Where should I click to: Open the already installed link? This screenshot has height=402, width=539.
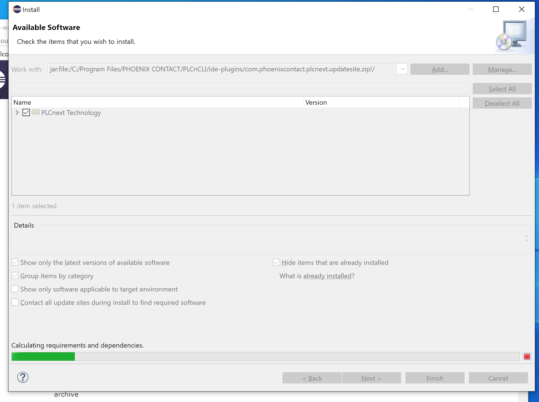pos(327,276)
